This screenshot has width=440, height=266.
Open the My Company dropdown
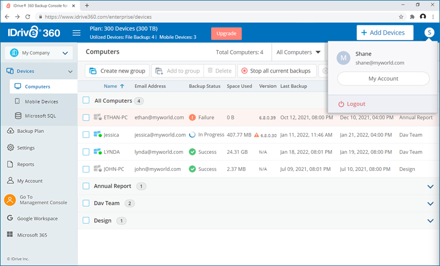[38, 53]
